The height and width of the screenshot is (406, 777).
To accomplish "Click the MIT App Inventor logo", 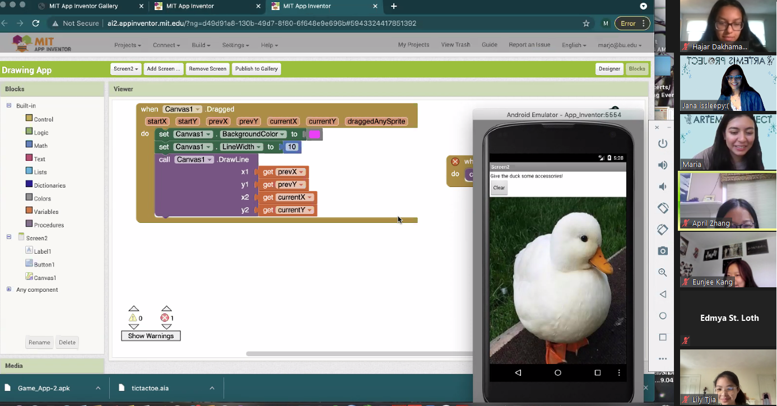I will coord(42,44).
